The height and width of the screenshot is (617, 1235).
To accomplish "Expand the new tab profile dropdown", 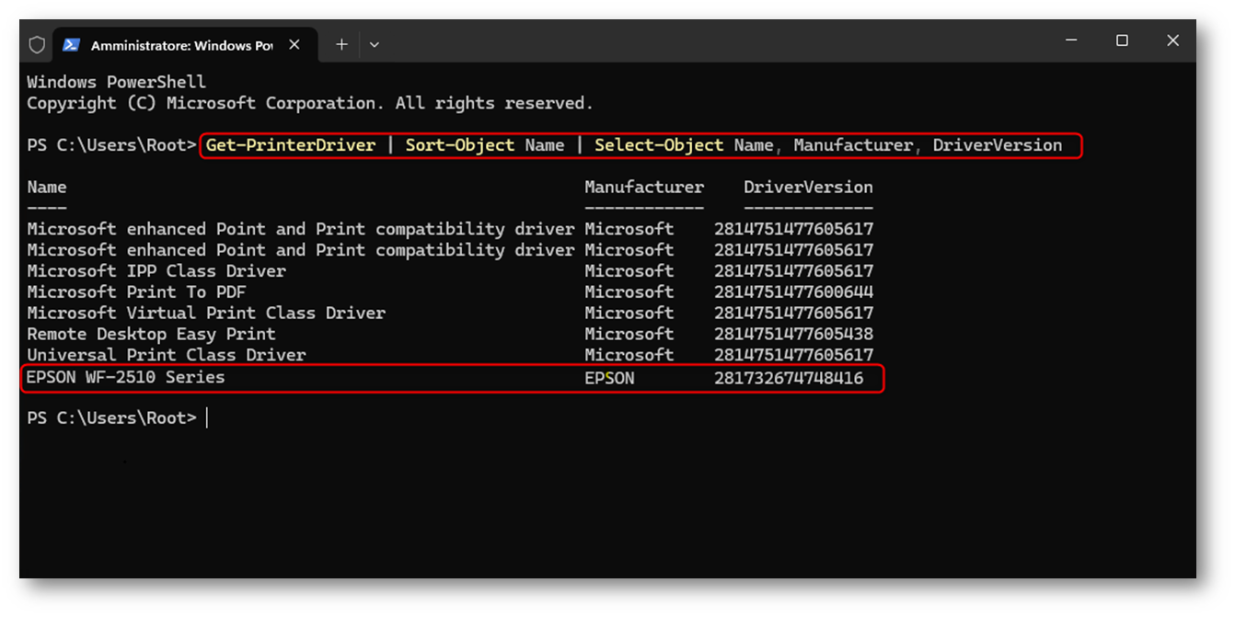I will pyautogui.click(x=374, y=44).
